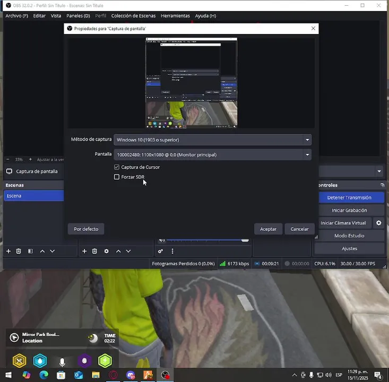Click the audio mixer volume slider handle
This screenshot has height=382, width=389.
pyautogui.click(x=245, y=240)
